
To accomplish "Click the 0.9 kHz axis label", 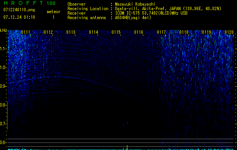I will coord(3,86).
